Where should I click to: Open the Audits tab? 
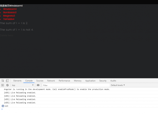[113, 81]
